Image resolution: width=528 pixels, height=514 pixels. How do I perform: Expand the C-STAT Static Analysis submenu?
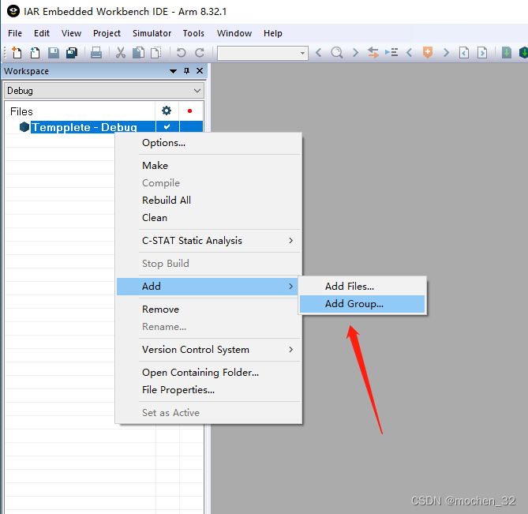pos(208,241)
